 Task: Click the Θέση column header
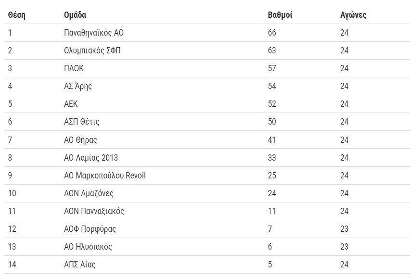click(17, 15)
